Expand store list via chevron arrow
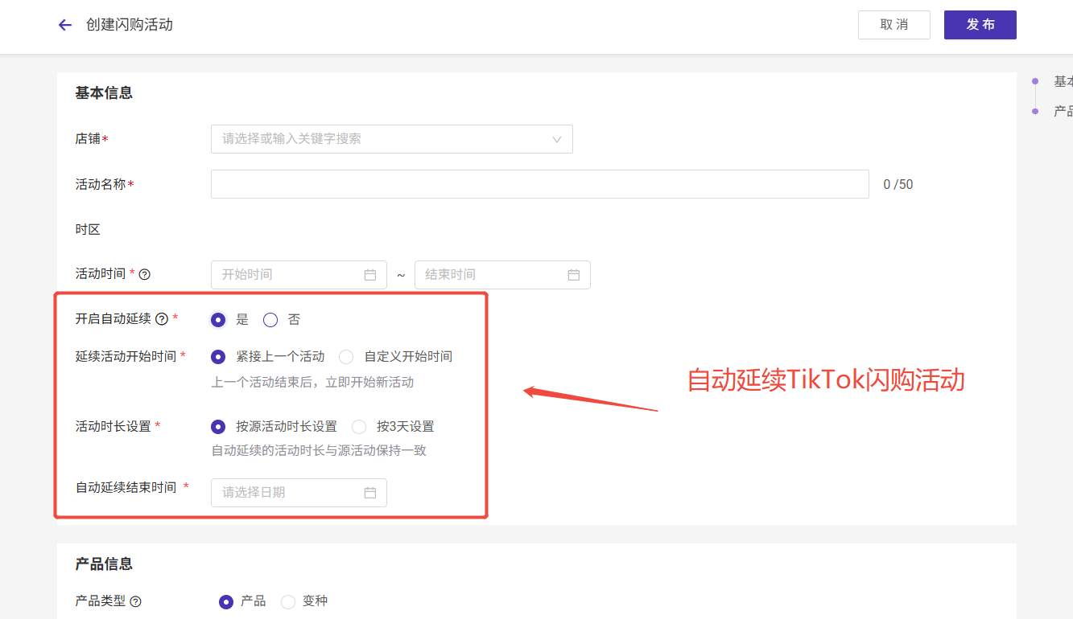This screenshot has width=1073, height=619. 557,140
